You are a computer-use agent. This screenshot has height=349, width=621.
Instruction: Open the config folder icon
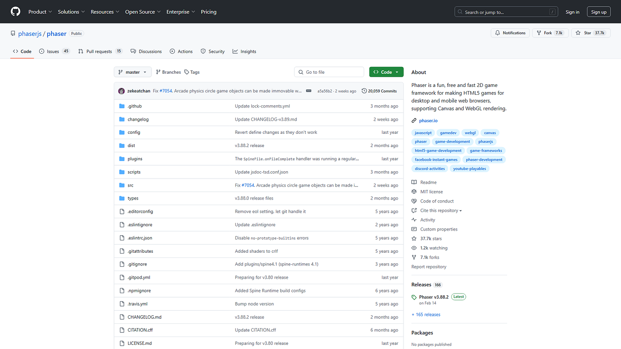pyautogui.click(x=122, y=133)
